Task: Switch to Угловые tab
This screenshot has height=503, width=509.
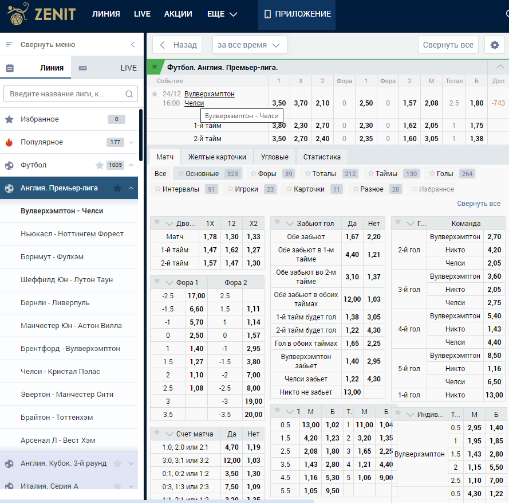Action: point(275,157)
